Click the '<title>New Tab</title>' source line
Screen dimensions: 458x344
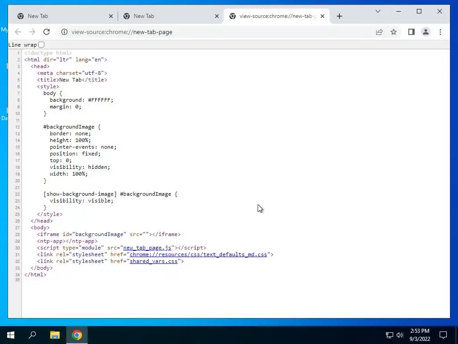click(72, 80)
